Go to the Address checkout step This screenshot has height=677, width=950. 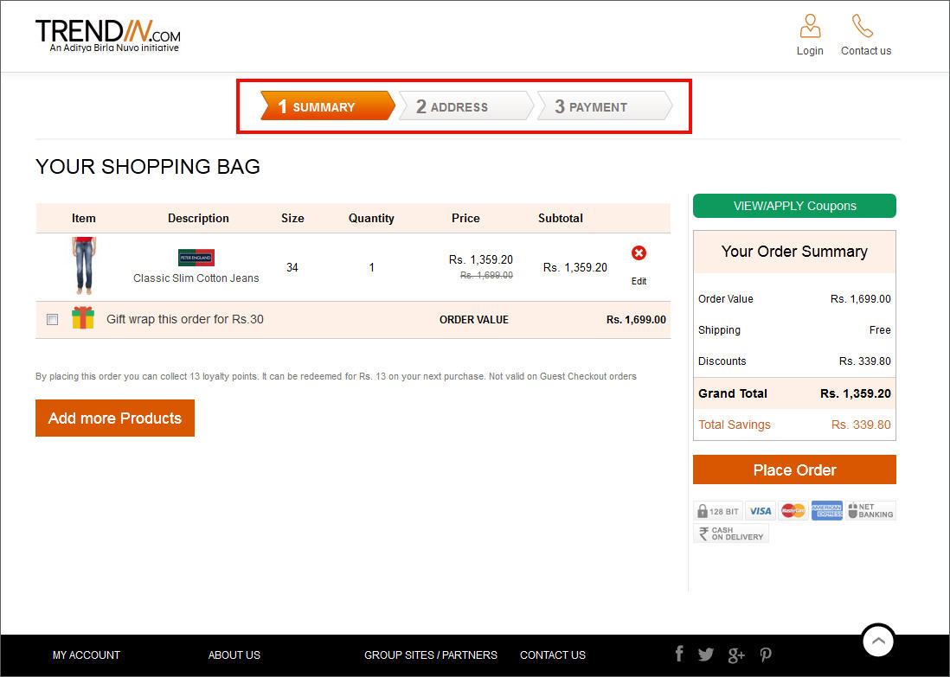coord(464,106)
